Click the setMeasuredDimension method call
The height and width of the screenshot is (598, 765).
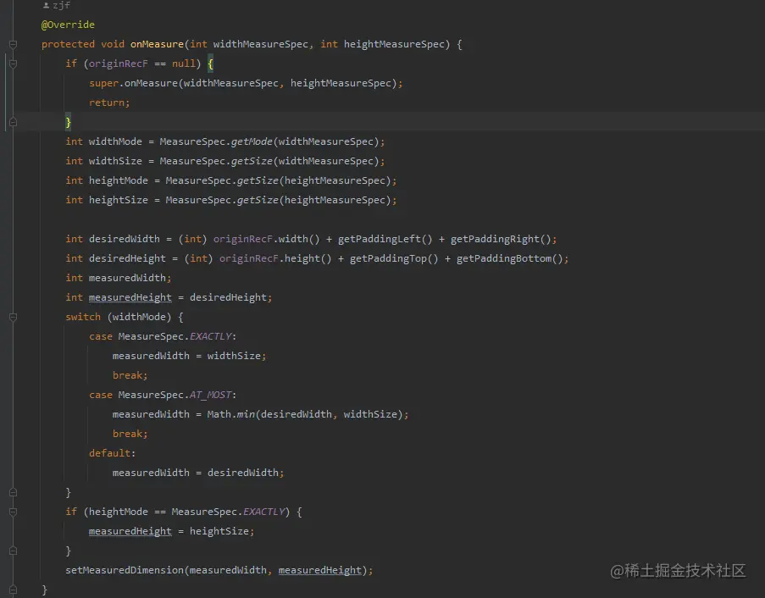[x=125, y=570]
